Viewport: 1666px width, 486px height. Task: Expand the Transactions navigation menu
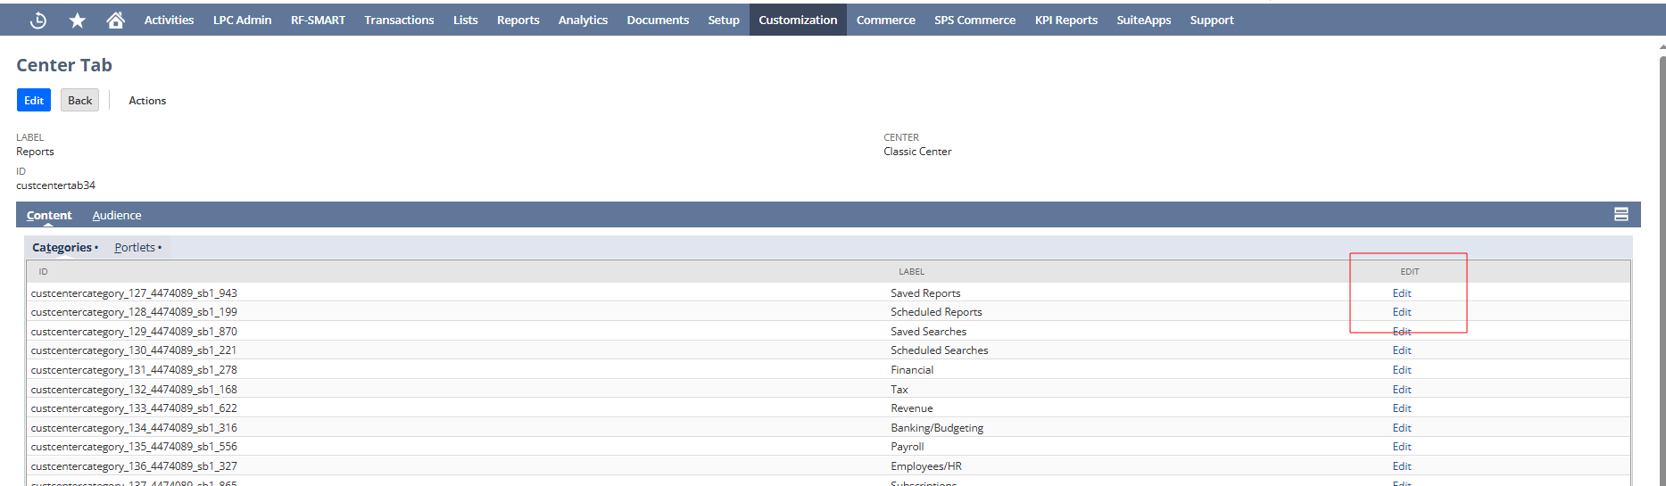click(x=399, y=20)
